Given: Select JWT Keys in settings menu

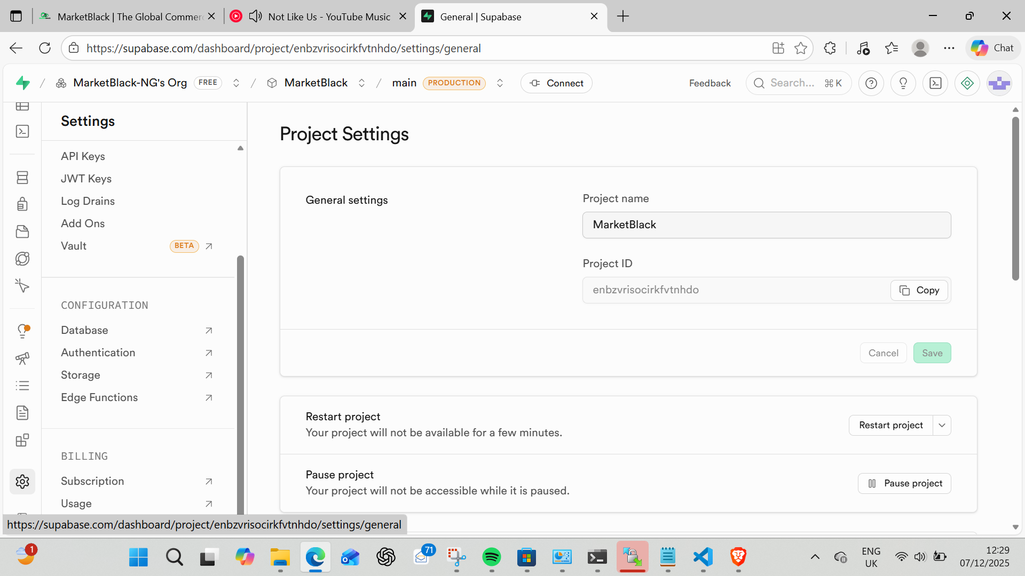Looking at the screenshot, I should point(86,179).
